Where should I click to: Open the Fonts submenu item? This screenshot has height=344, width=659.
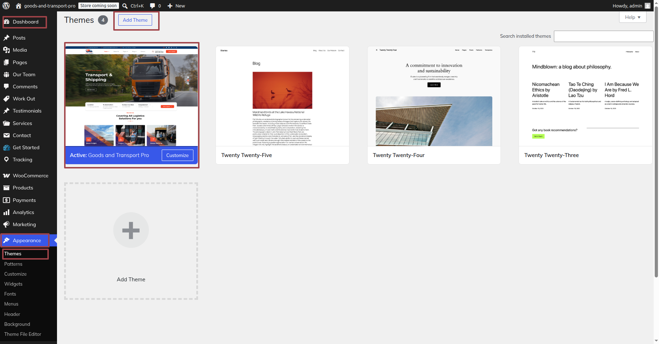click(10, 294)
